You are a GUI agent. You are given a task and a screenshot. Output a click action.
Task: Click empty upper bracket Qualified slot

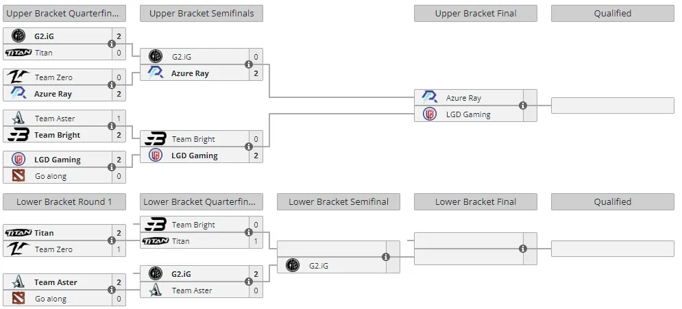pyautogui.click(x=612, y=106)
